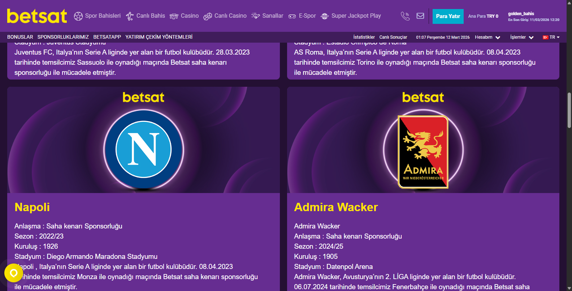The image size is (572, 291).
Task: Open E-Spor gamepad icon
Action: [x=292, y=16]
